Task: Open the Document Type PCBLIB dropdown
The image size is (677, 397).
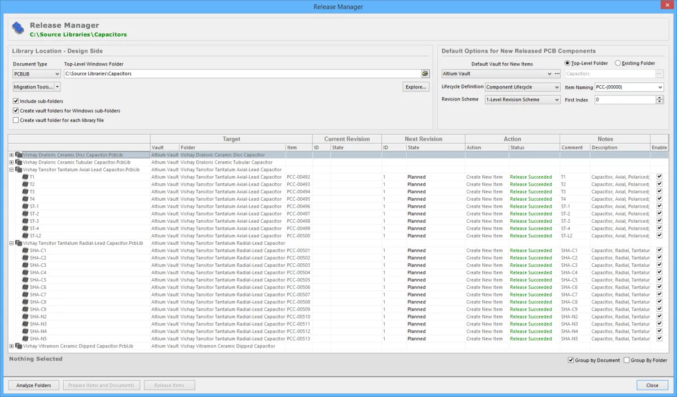Action: [56, 74]
